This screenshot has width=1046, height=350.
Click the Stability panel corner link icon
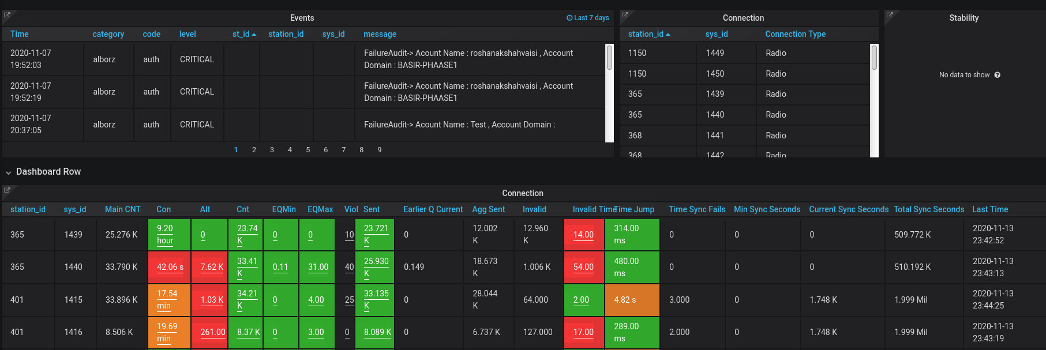pos(889,14)
